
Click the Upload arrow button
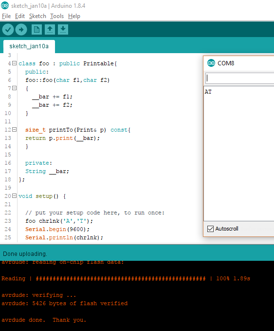[x=21, y=30]
